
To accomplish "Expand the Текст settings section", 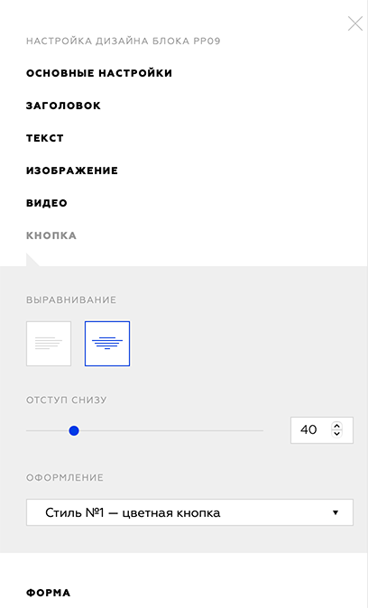I will tap(44, 138).
